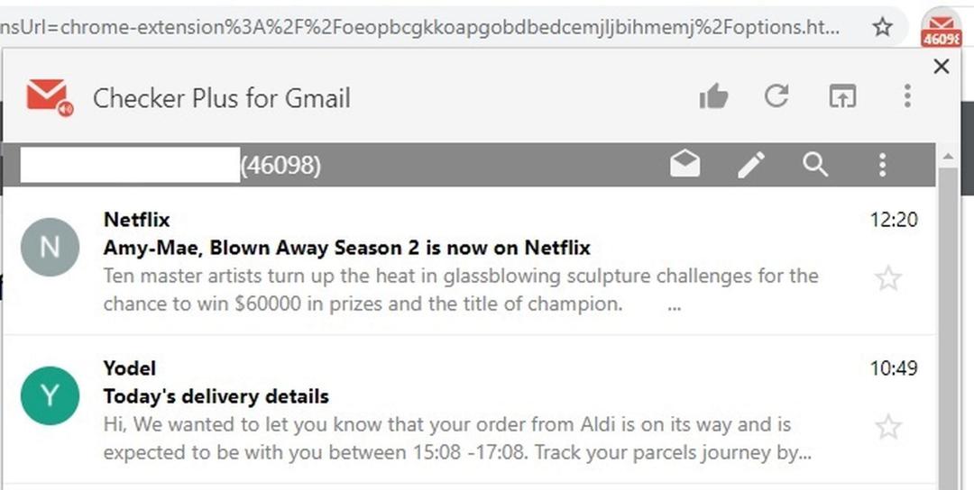Viewport: 974px width, 490px height.
Task: Star the Yodel delivery email
Action: (x=888, y=427)
